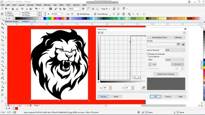Click the invert curve vertically icon
This screenshot has width=205, height=115.
pyautogui.click(x=150, y=64)
